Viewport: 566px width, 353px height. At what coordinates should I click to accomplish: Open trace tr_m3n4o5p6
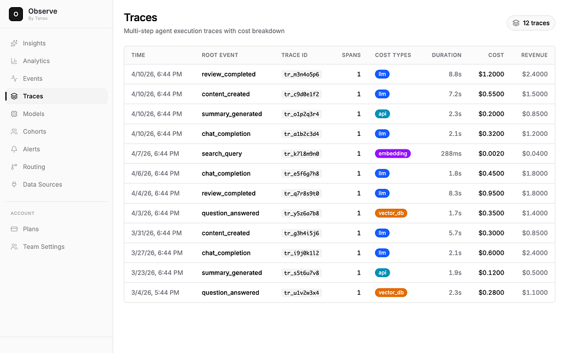[x=301, y=75]
